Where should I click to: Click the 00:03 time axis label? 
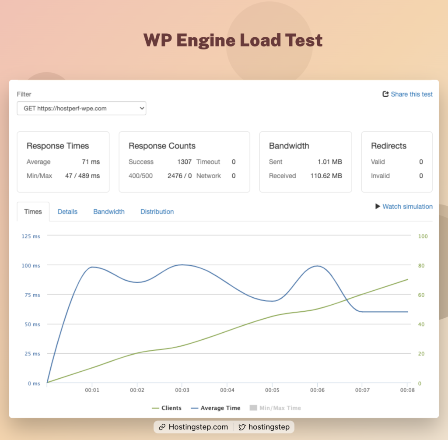182,390
